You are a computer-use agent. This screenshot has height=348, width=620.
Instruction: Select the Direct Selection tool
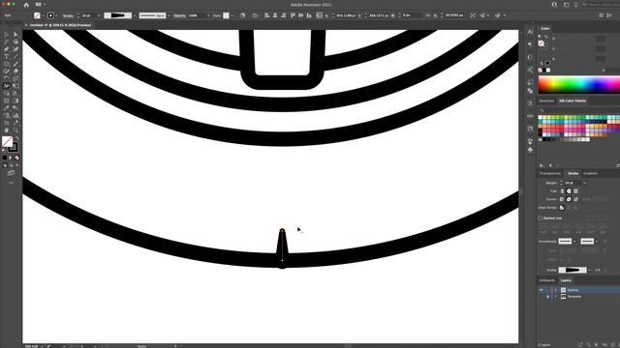[15, 35]
